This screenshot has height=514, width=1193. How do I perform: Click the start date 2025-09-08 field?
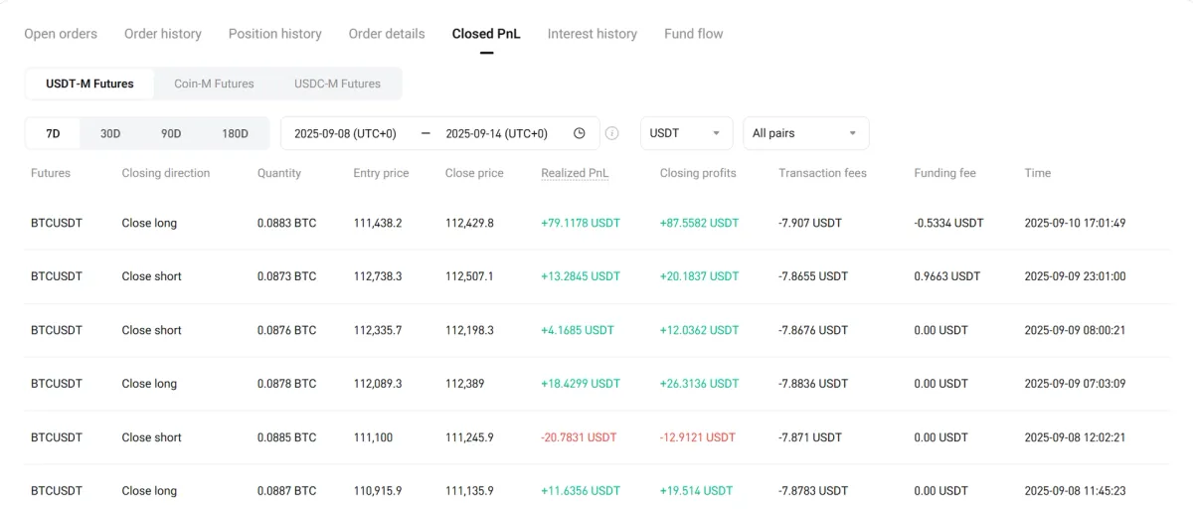[x=345, y=133]
